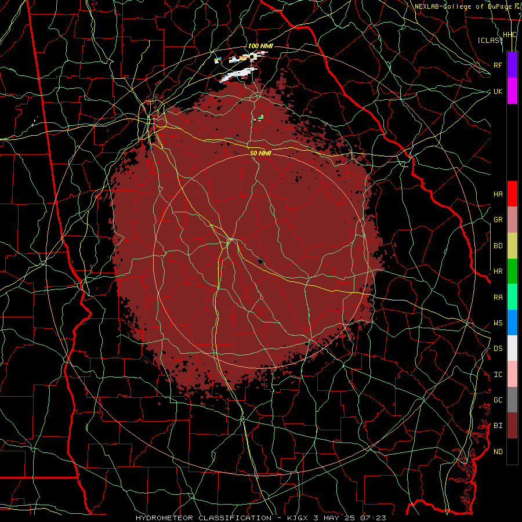Click the HR green legend swatch
Screen dimensions: 522x522
coord(512,271)
